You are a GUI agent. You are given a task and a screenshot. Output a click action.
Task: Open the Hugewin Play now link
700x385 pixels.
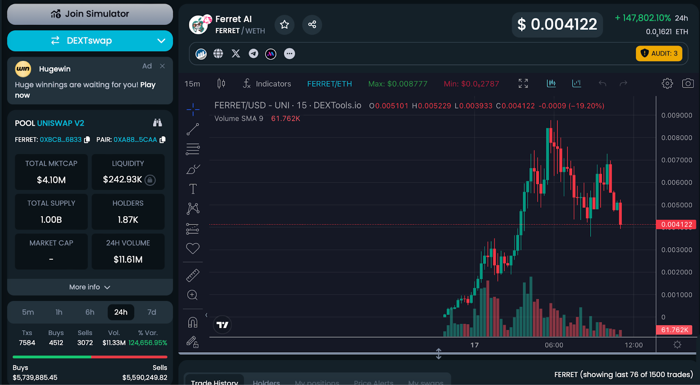coord(85,90)
